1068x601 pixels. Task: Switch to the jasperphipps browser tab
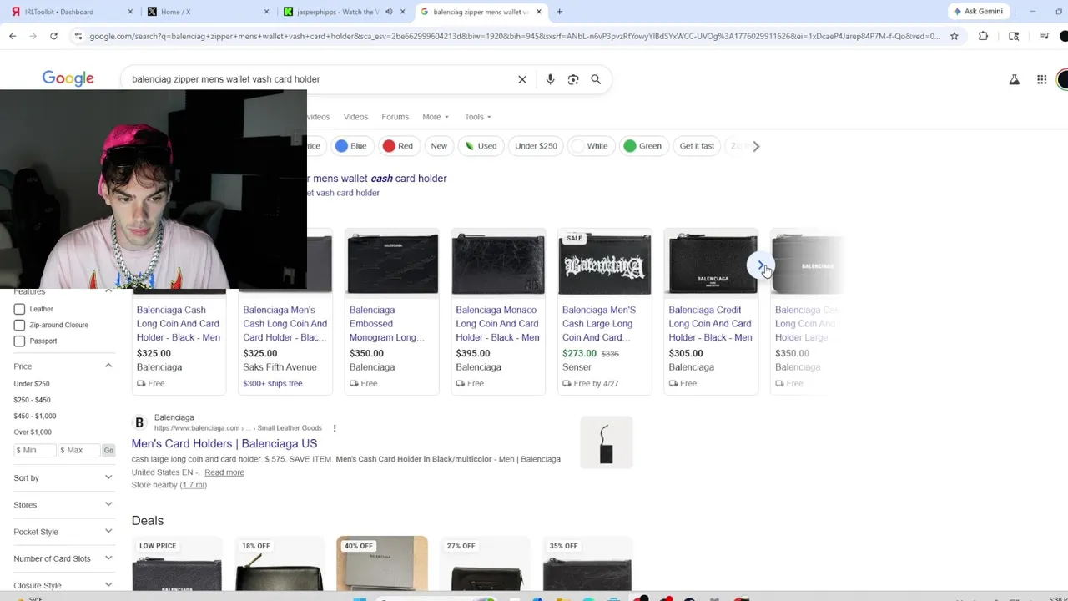(x=344, y=12)
